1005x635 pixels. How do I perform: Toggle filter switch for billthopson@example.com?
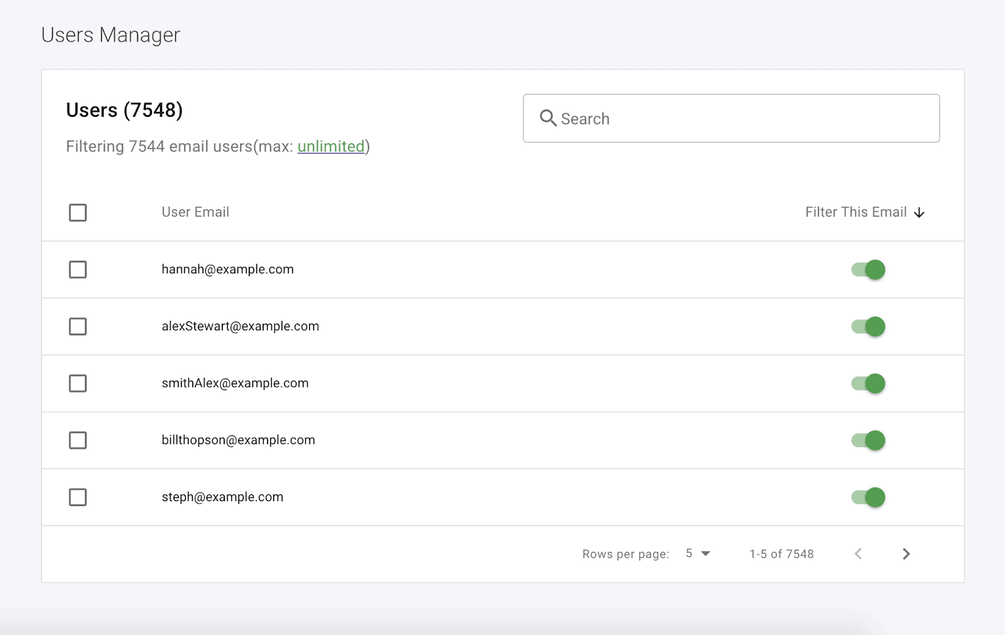[x=868, y=440]
